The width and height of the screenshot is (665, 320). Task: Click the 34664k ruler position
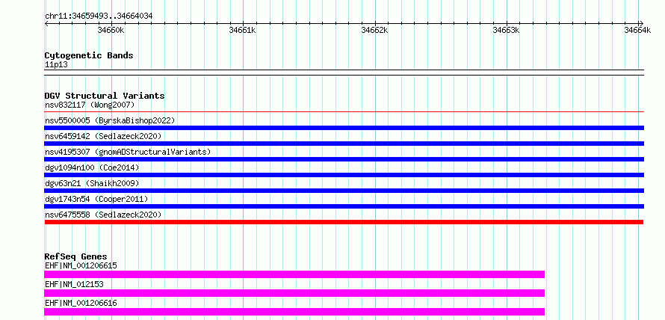coord(637,30)
